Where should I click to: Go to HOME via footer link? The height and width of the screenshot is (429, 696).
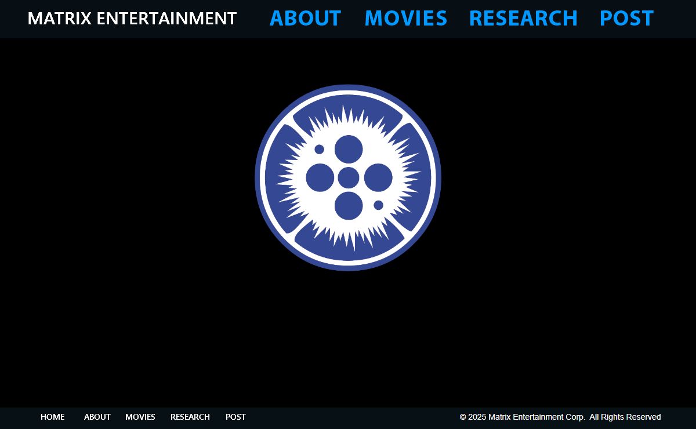(x=53, y=417)
